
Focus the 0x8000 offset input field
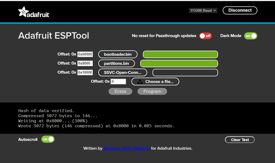[x=85, y=64]
